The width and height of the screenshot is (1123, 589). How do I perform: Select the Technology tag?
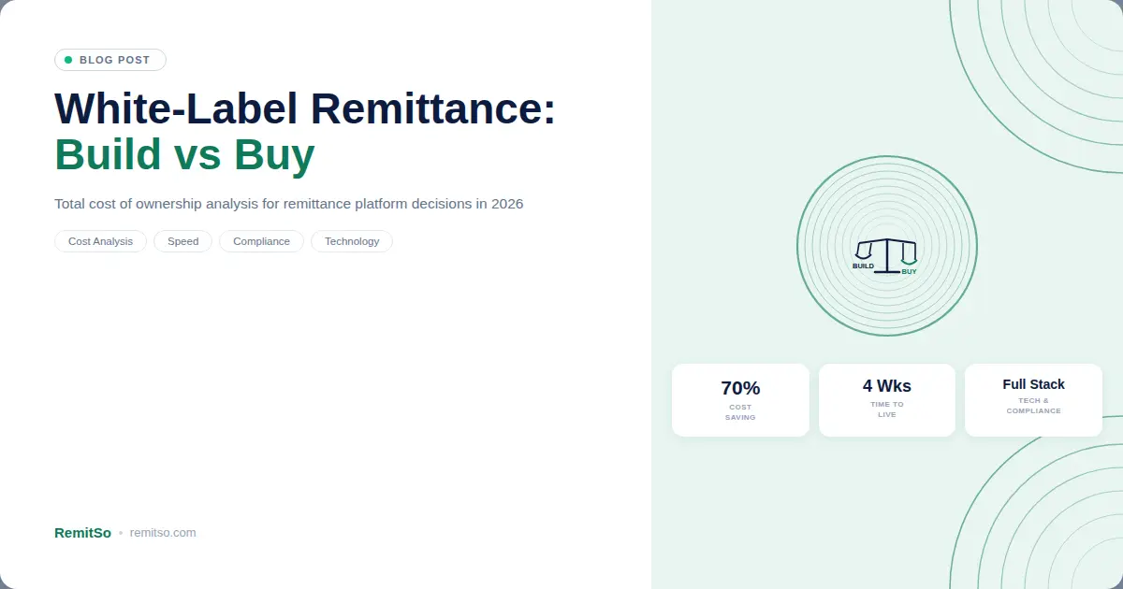click(x=352, y=241)
